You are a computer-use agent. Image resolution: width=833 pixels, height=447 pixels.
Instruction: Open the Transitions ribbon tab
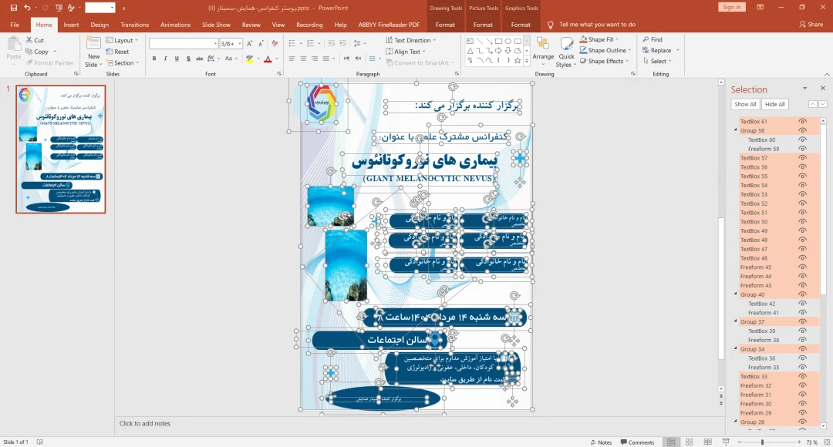[x=135, y=25]
